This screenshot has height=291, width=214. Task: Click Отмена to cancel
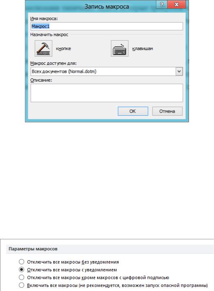[x=167, y=111]
